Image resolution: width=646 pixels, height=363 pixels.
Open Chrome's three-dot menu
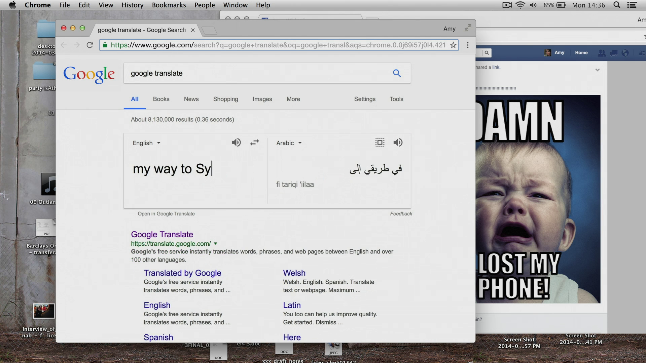pos(468,45)
